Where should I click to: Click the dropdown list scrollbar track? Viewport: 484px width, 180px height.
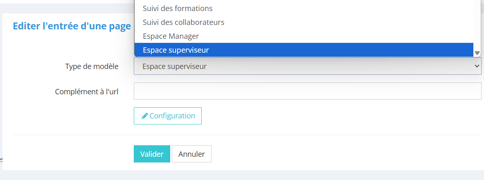477,24
